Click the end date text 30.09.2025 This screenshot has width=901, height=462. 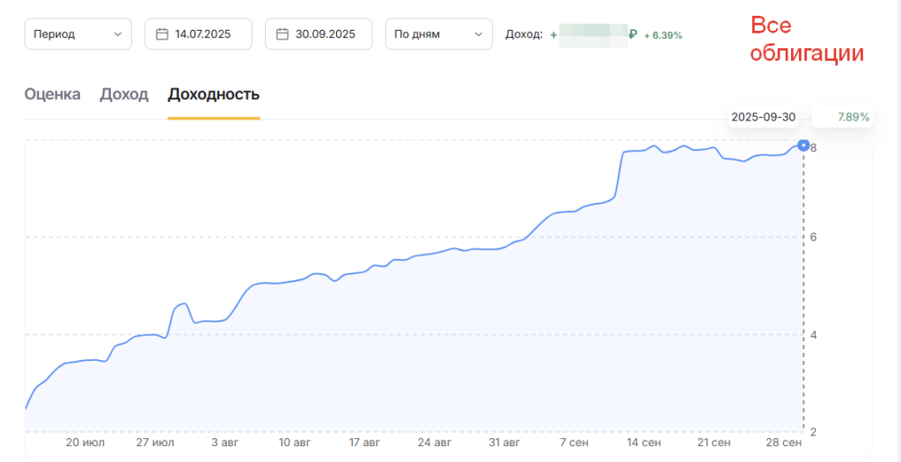pos(326,34)
